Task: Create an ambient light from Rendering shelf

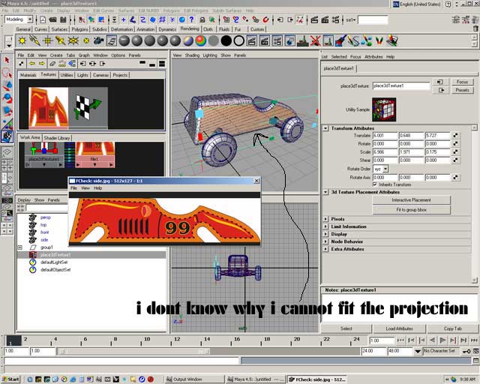Action: 22,40
